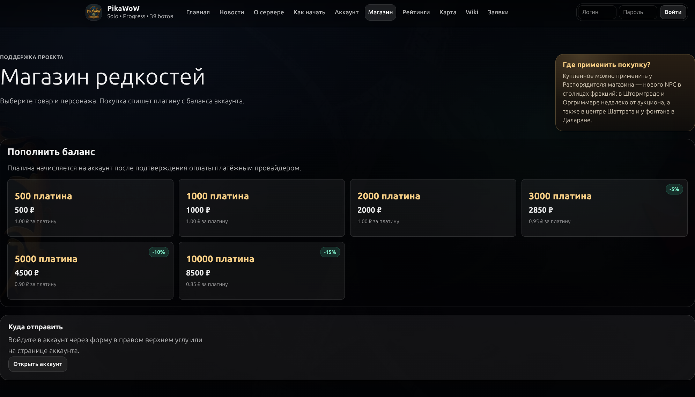The height and width of the screenshot is (397, 695).
Task: Choose the 500 платина package
Action: click(90, 208)
